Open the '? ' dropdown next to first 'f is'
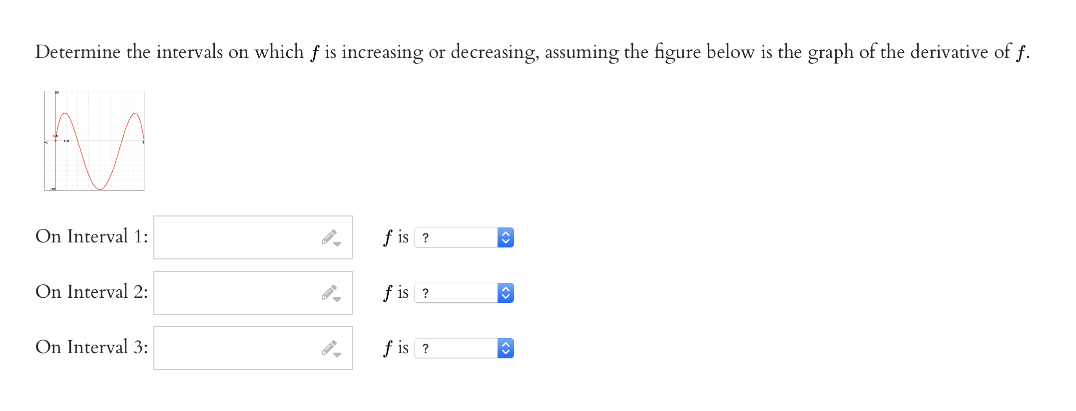The image size is (1076, 411). (x=460, y=238)
